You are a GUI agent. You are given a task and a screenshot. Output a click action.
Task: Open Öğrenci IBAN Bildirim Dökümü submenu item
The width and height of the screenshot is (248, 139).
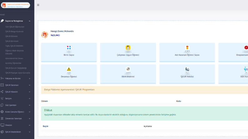(x=14, y=52)
